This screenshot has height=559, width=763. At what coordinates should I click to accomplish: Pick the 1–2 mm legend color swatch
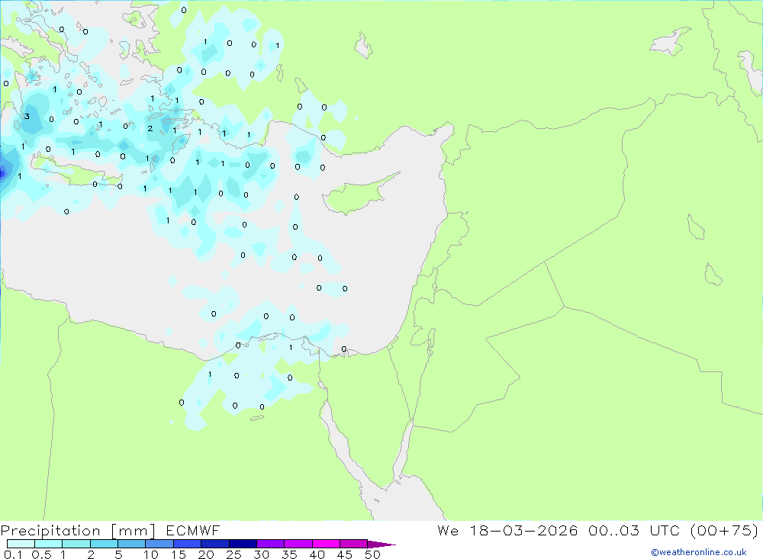click(x=76, y=544)
